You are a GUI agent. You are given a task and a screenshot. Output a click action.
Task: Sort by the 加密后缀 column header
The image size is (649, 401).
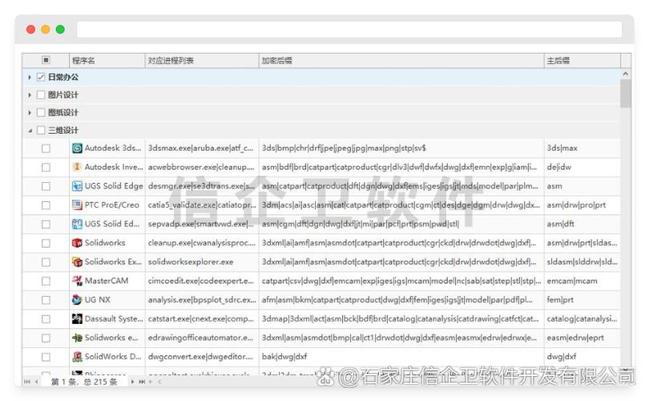(401, 60)
